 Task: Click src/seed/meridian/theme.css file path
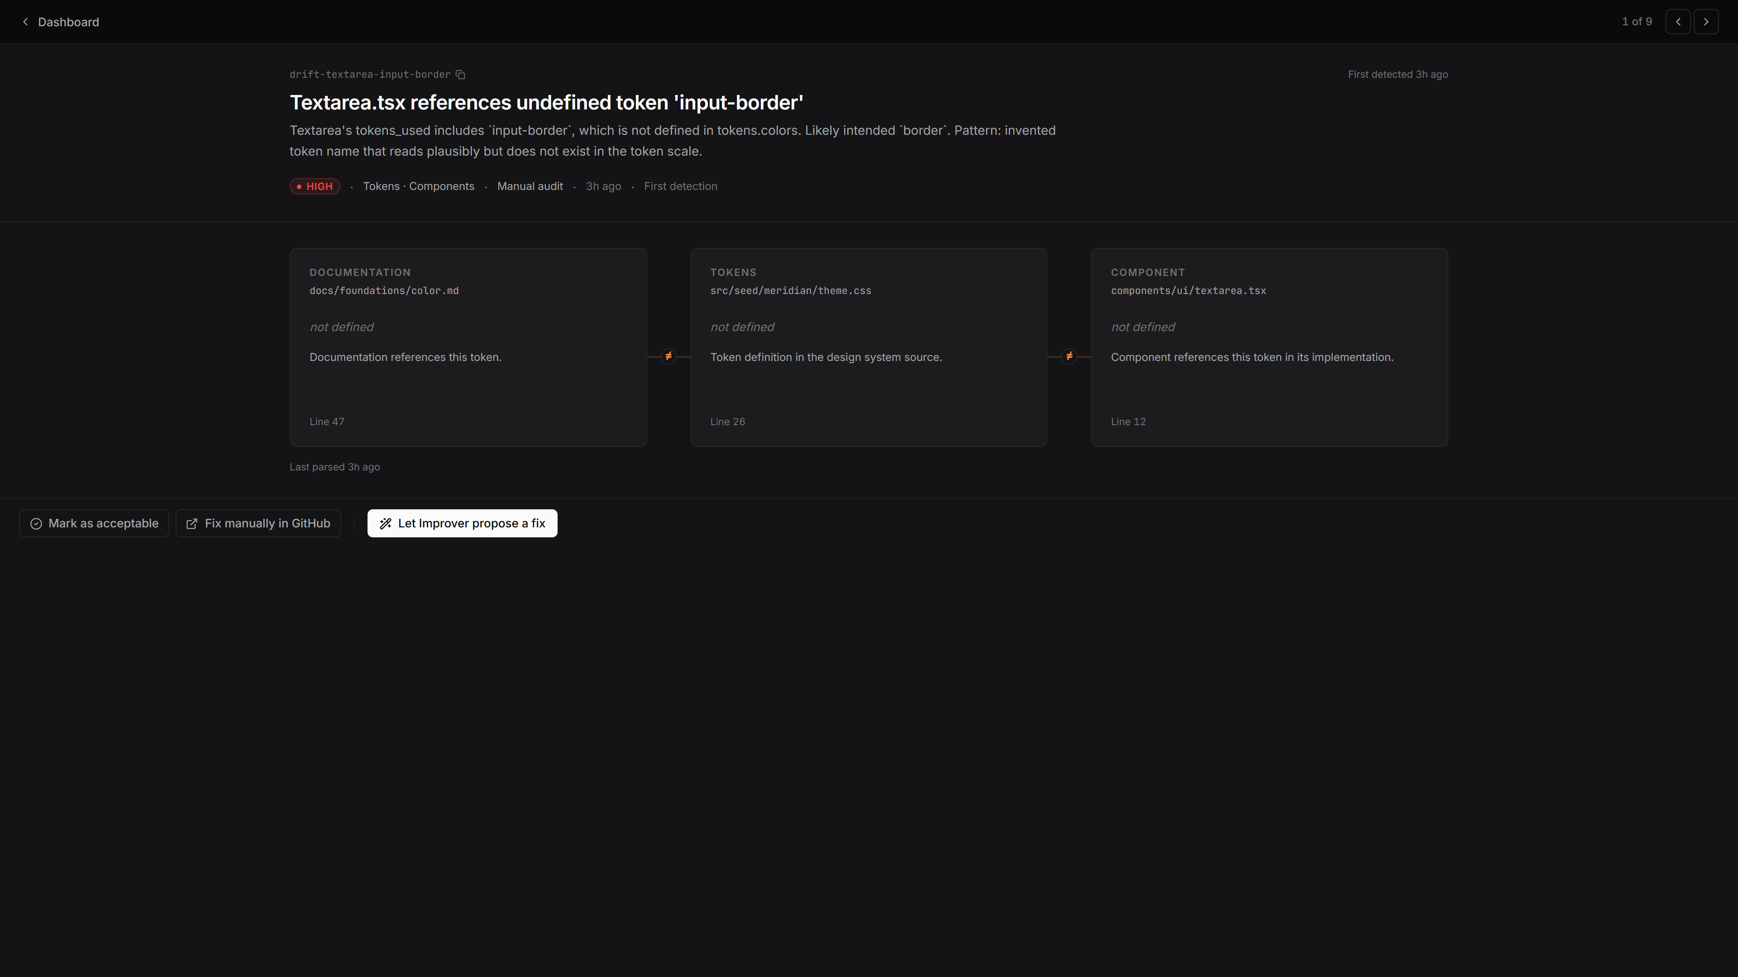[790, 290]
